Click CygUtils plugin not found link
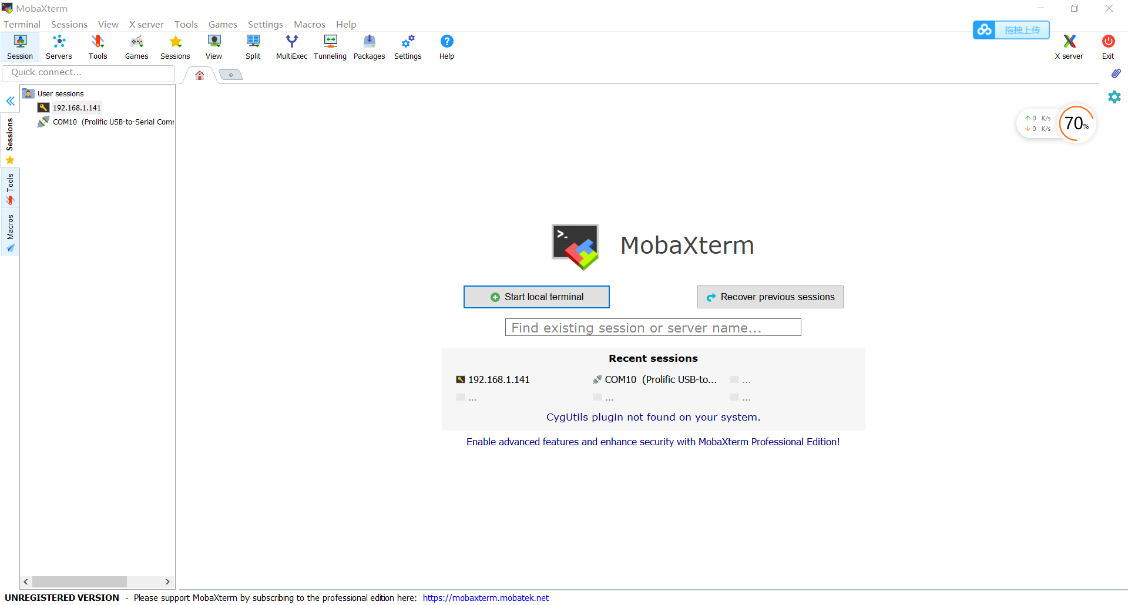Image resolution: width=1128 pixels, height=605 pixels. click(653, 417)
